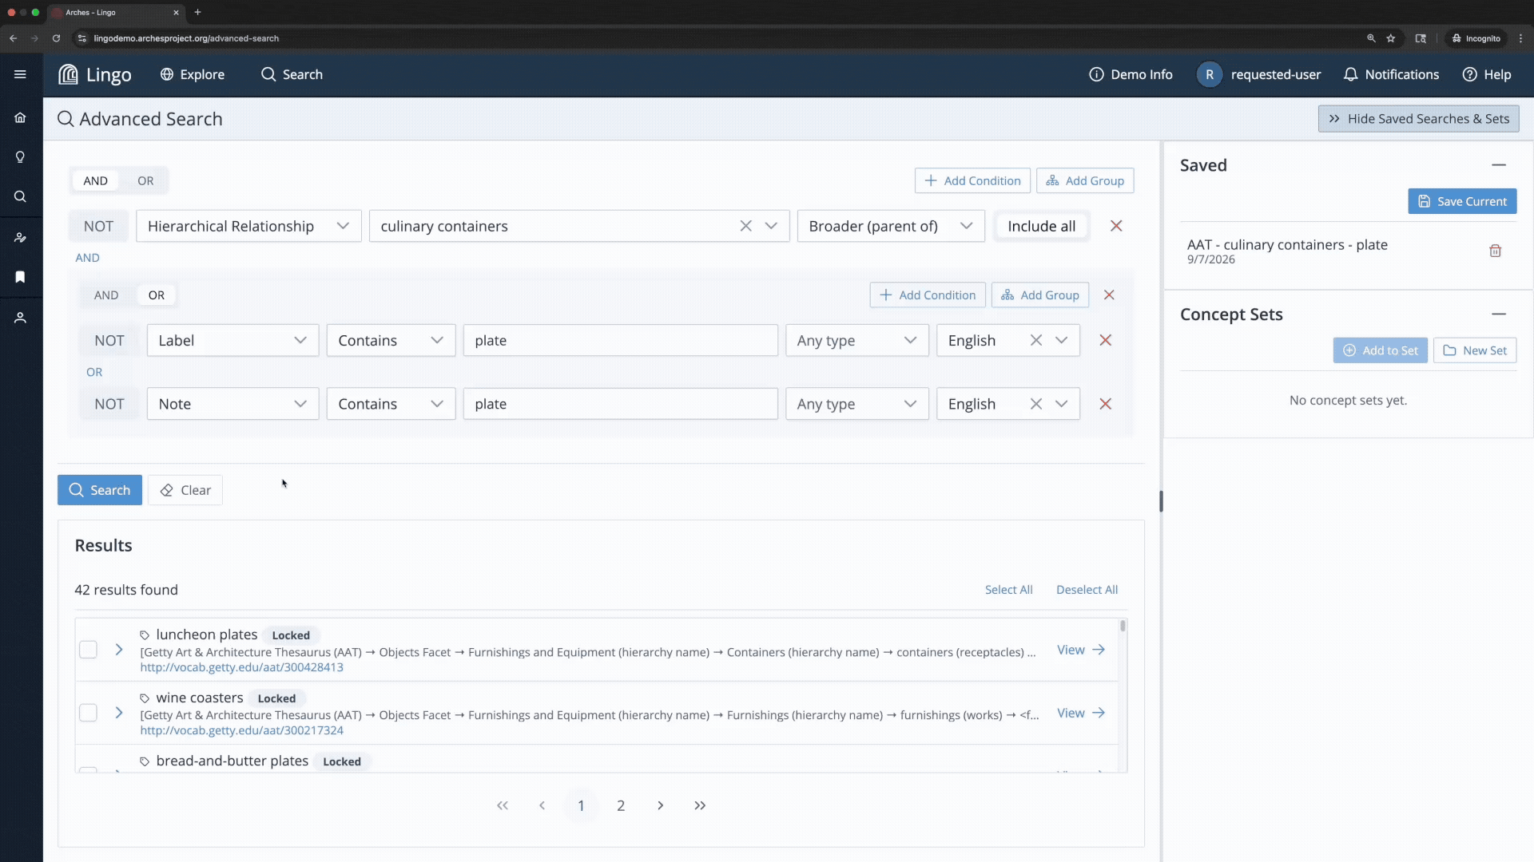
Task: Open the Hierarchical Relationship dropdown
Action: coord(248,226)
